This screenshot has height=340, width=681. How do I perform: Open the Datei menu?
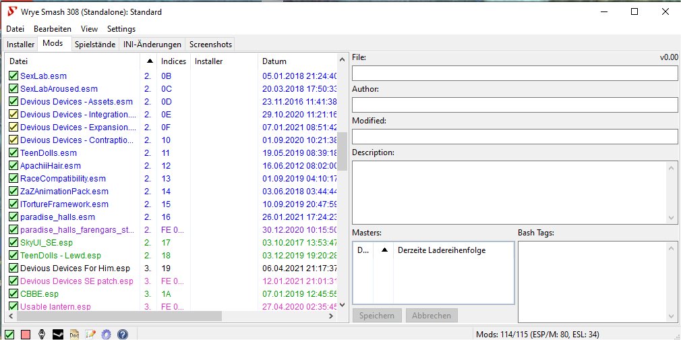tap(16, 29)
